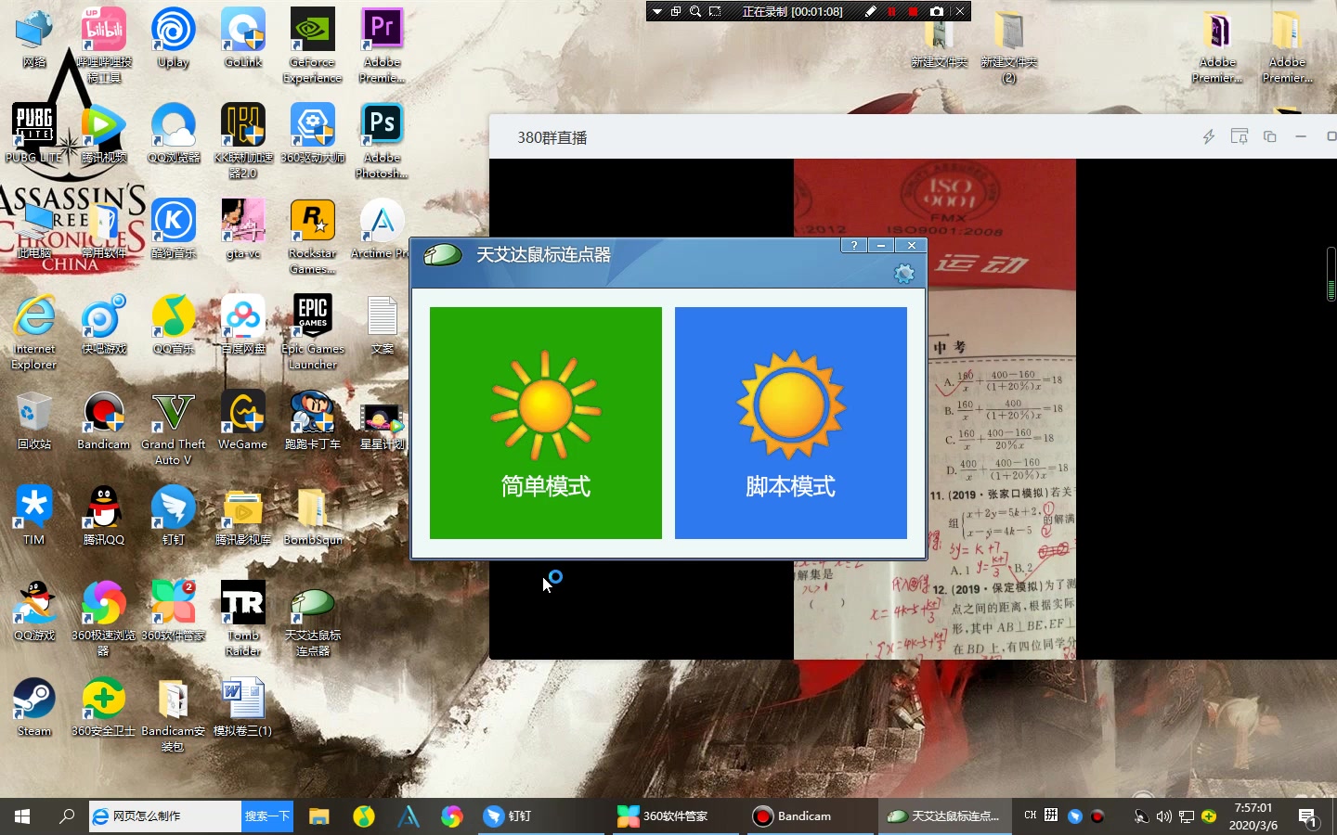Click the 网页怎么制作 taskbar search field
1337x835 pixels.
165,816
